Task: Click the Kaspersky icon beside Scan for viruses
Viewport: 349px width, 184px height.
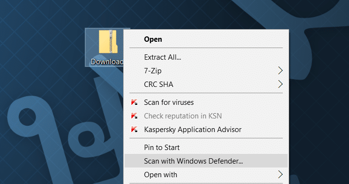Action: (x=134, y=102)
